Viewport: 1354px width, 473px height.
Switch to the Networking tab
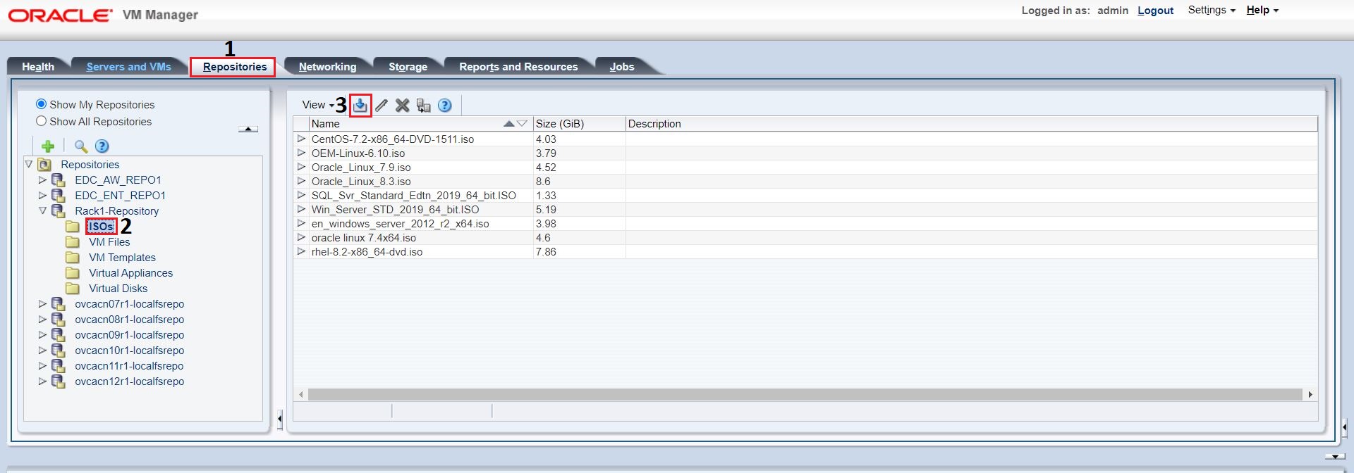click(x=328, y=67)
